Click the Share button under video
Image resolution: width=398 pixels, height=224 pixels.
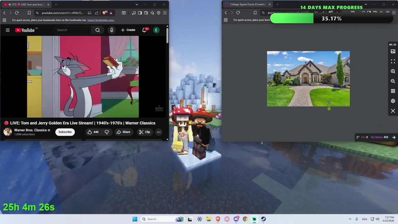(x=123, y=132)
